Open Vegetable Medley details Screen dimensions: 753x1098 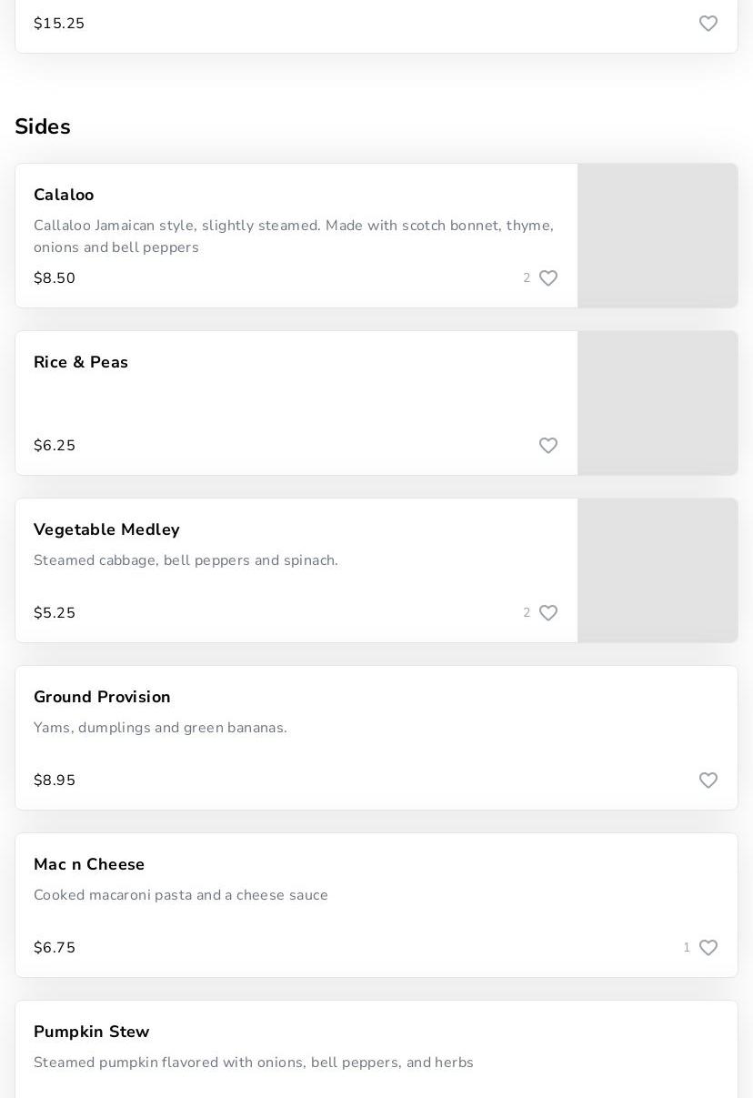106,529
